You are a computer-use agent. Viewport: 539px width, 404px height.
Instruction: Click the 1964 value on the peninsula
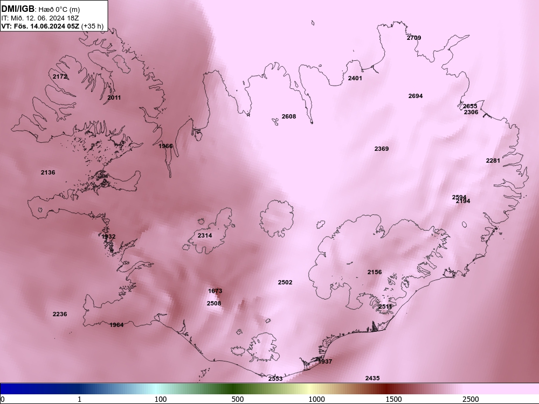(x=116, y=325)
